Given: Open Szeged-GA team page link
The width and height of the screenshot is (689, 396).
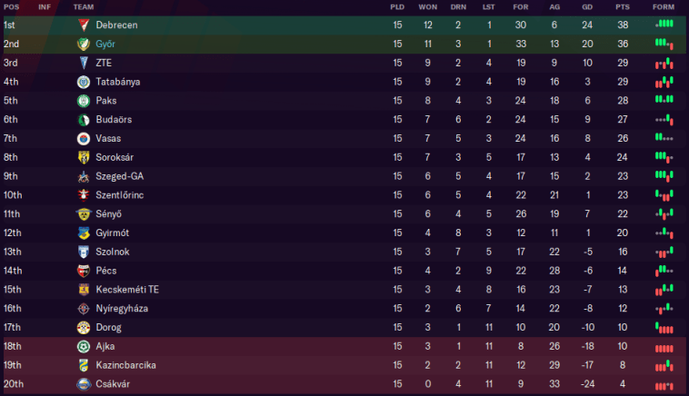Looking at the screenshot, I should tap(119, 176).
